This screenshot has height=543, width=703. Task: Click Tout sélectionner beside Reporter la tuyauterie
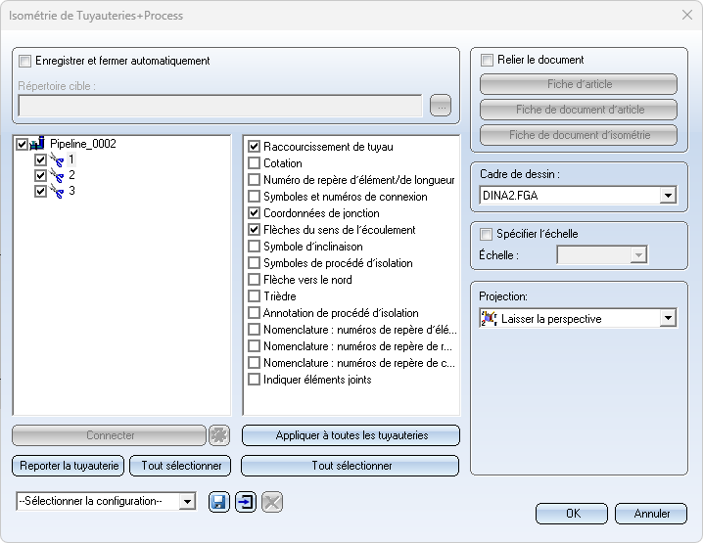tap(181, 466)
